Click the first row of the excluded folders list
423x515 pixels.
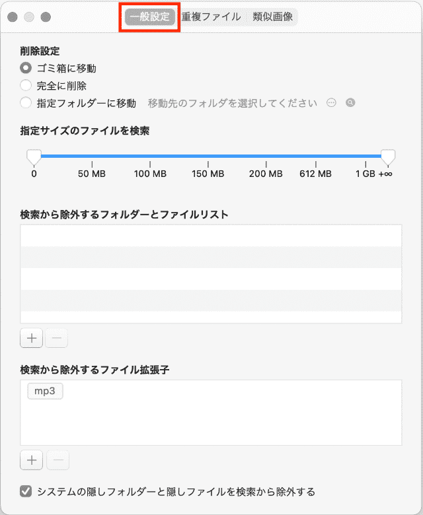pyautogui.click(x=211, y=236)
